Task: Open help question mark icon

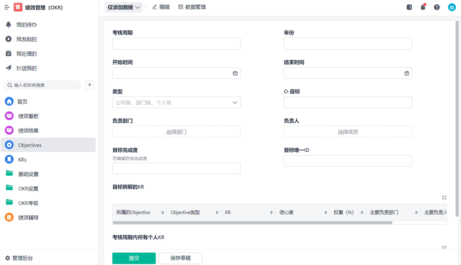Action: [437, 7]
